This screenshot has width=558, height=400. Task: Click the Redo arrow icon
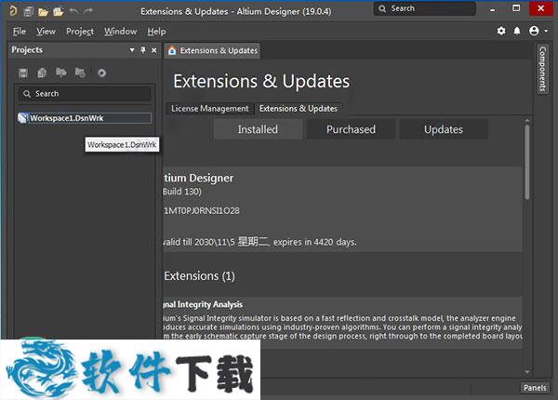pyautogui.click(x=88, y=11)
